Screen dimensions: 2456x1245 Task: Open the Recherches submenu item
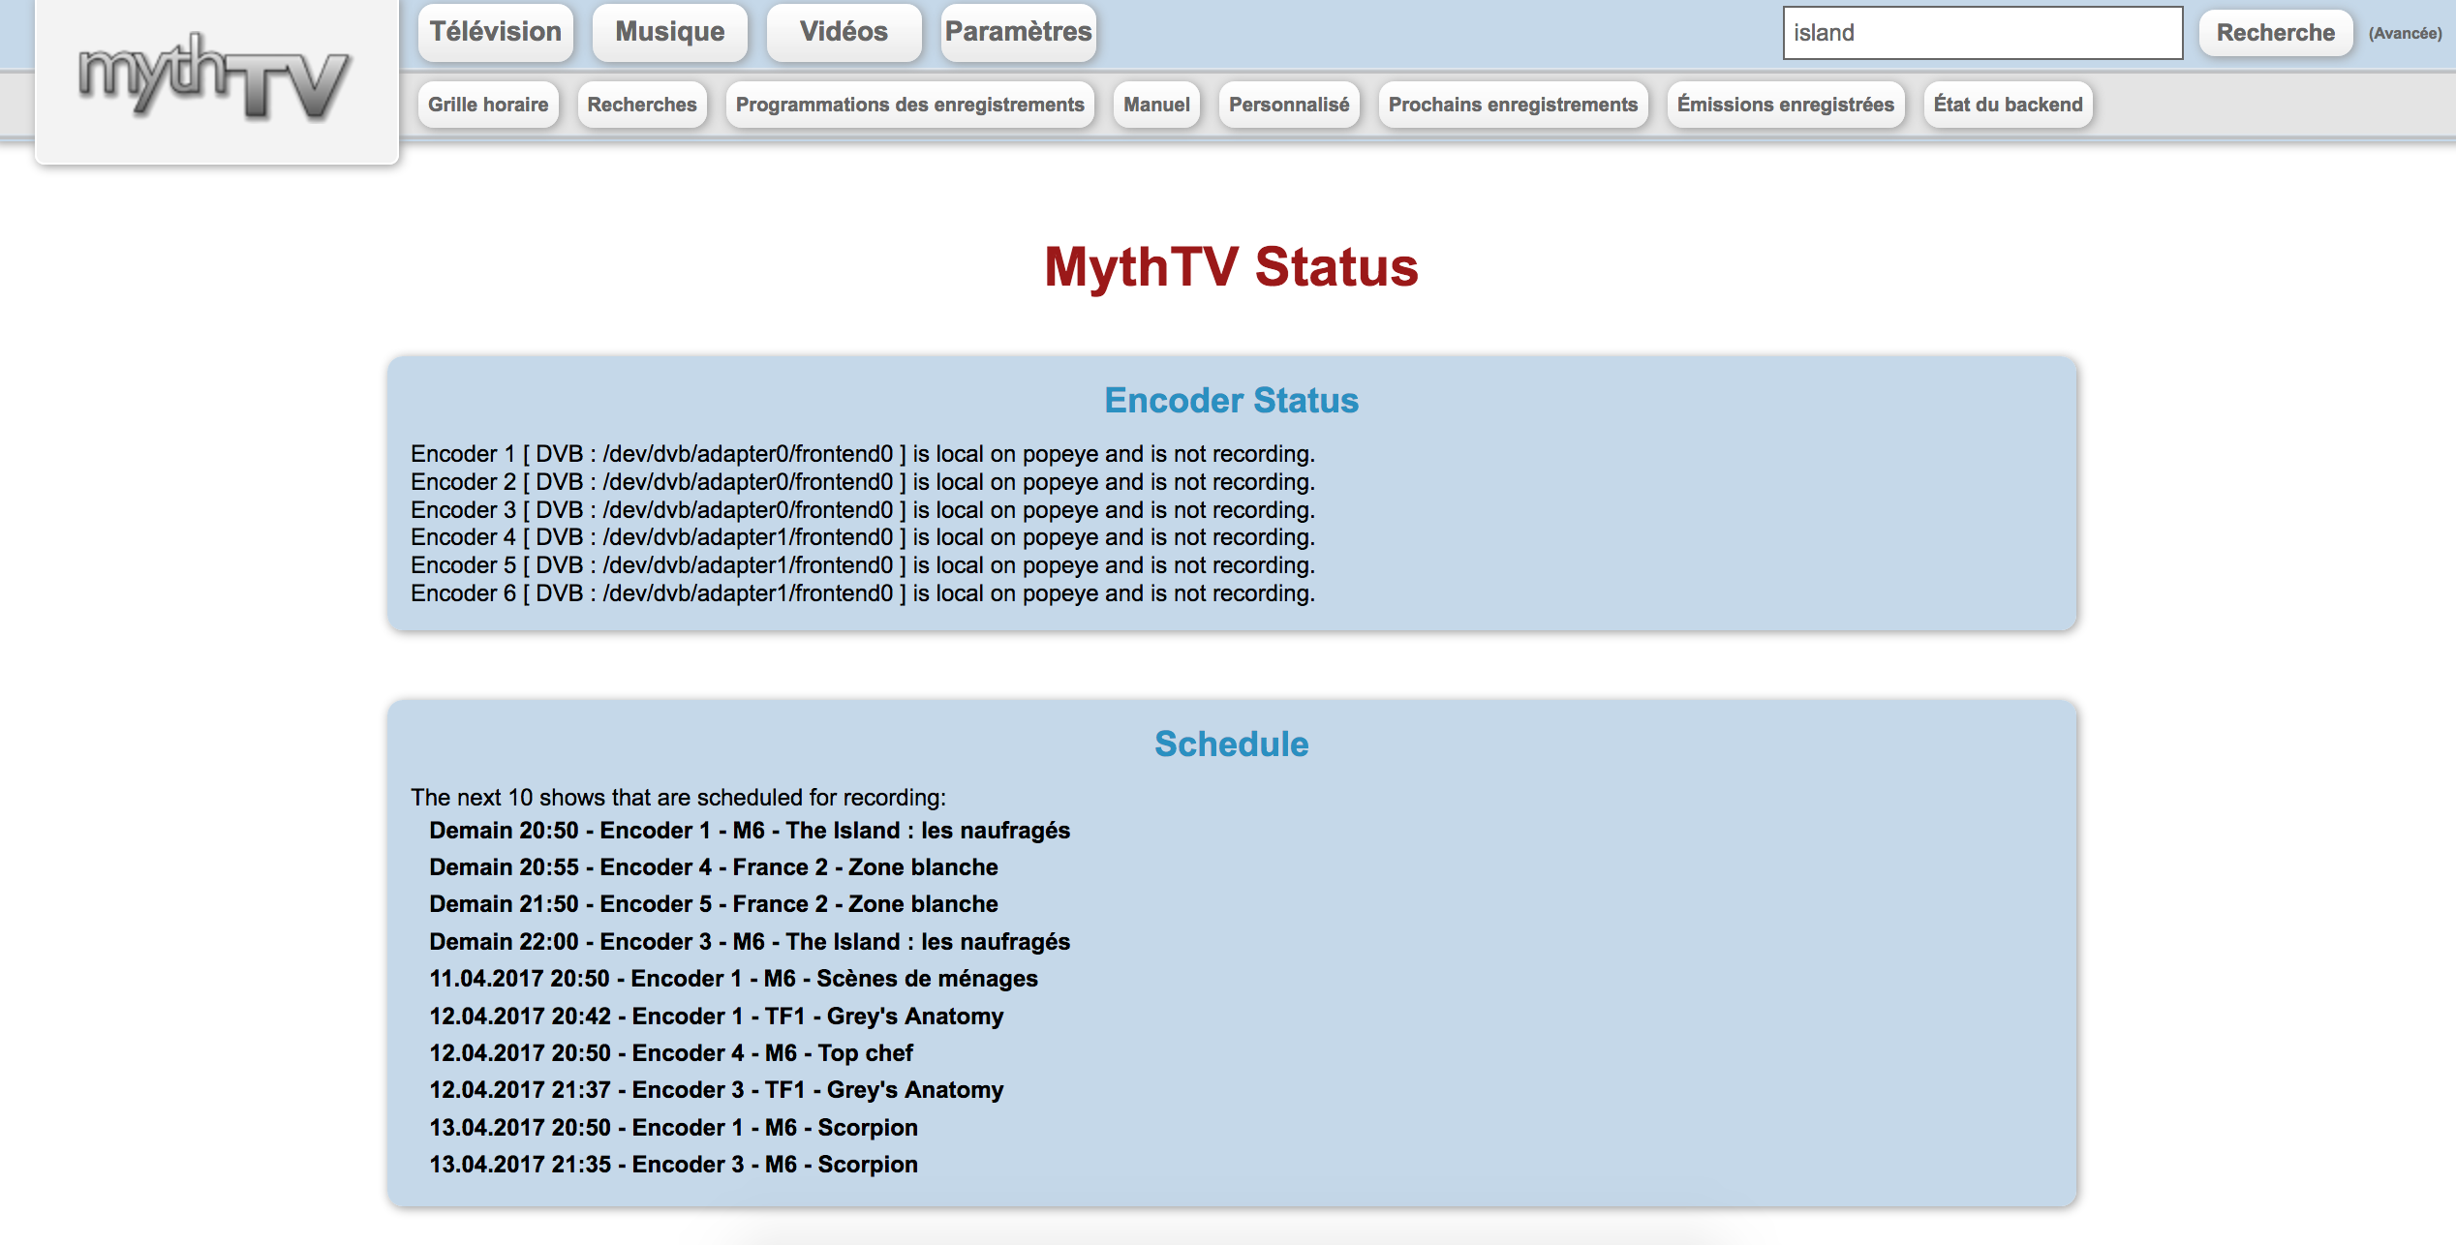642,105
